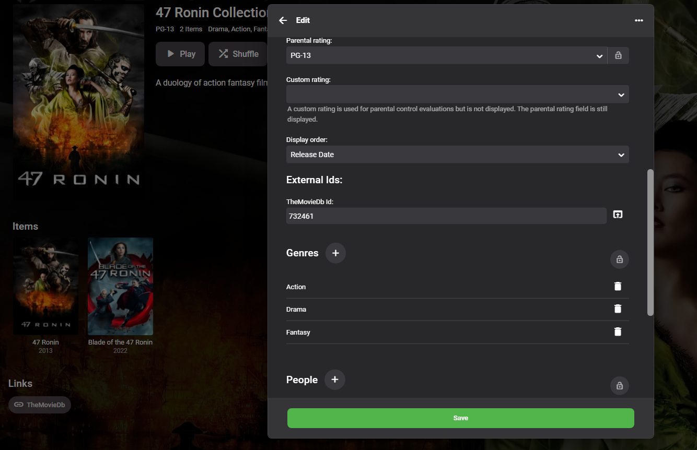Click the back arrow in Edit header
Viewport: 697px width, 450px height.
click(283, 20)
